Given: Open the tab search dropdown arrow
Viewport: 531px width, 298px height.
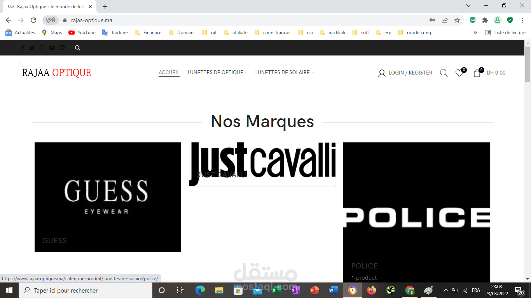Looking at the screenshot, I should pyautogui.click(x=468, y=6).
